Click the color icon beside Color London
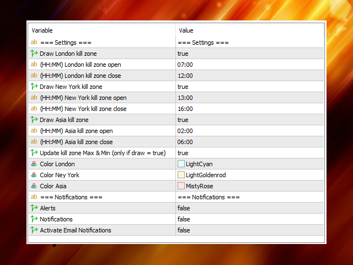Image resolution: width=353 pixels, height=265 pixels. point(34,164)
